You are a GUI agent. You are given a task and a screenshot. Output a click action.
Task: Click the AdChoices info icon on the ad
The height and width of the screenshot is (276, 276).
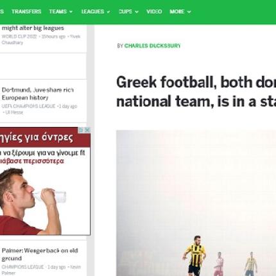coord(81,130)
